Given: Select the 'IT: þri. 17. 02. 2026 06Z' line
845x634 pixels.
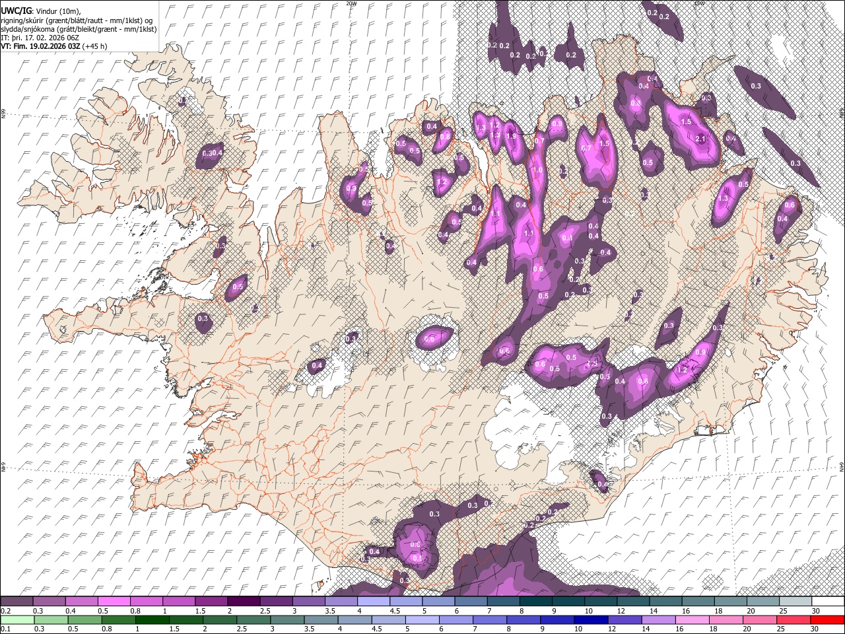Looking at the screenshot, I should 40,38.
